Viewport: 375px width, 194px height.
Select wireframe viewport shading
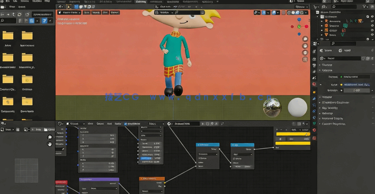(x=289, y=13)
